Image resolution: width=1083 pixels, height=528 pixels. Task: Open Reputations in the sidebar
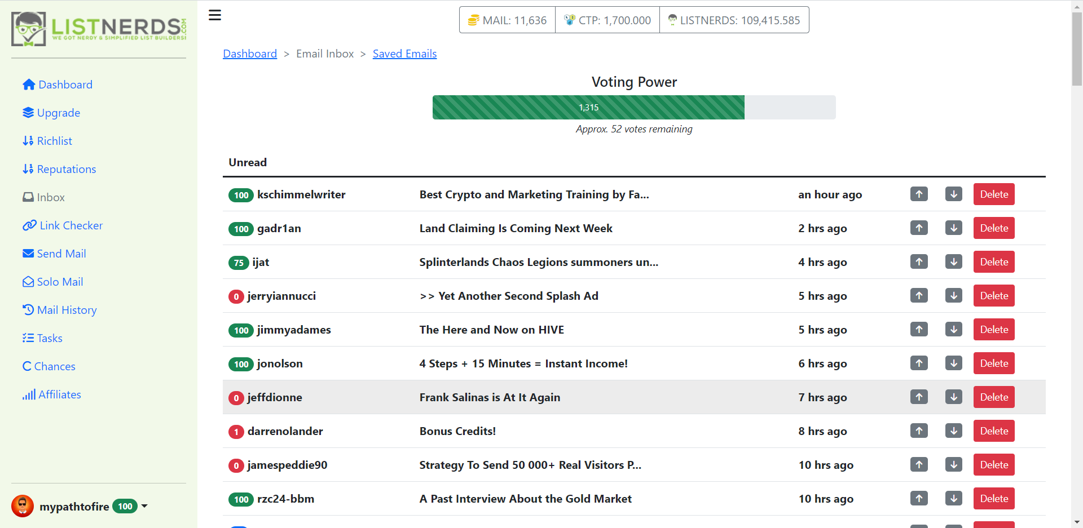point(59,169)
